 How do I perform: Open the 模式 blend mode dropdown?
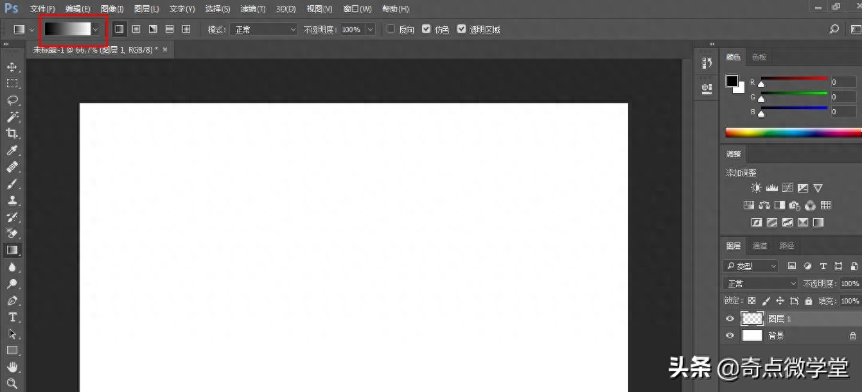263,30
